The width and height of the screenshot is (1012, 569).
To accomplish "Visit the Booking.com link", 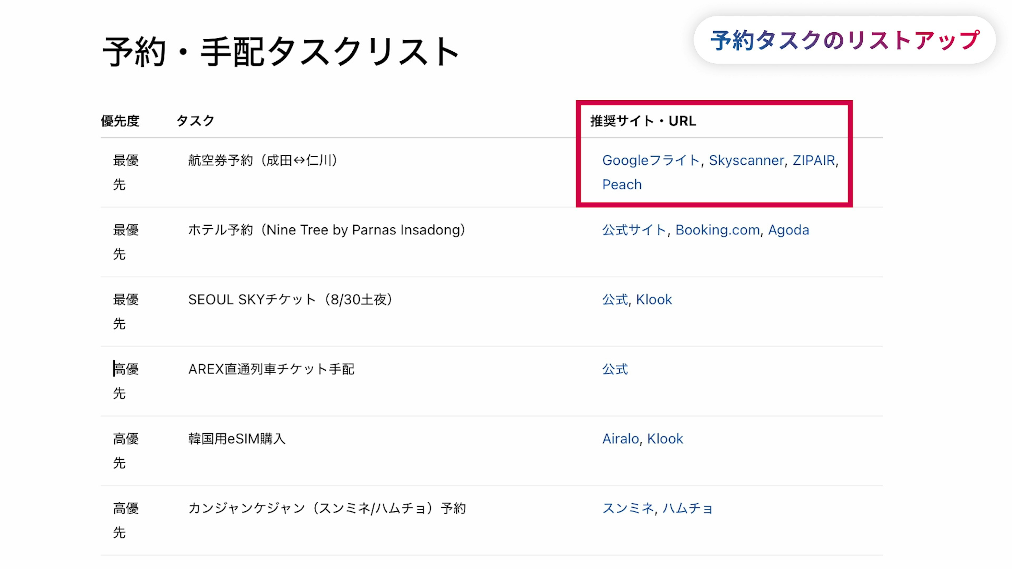I will (x=717, y=230).
